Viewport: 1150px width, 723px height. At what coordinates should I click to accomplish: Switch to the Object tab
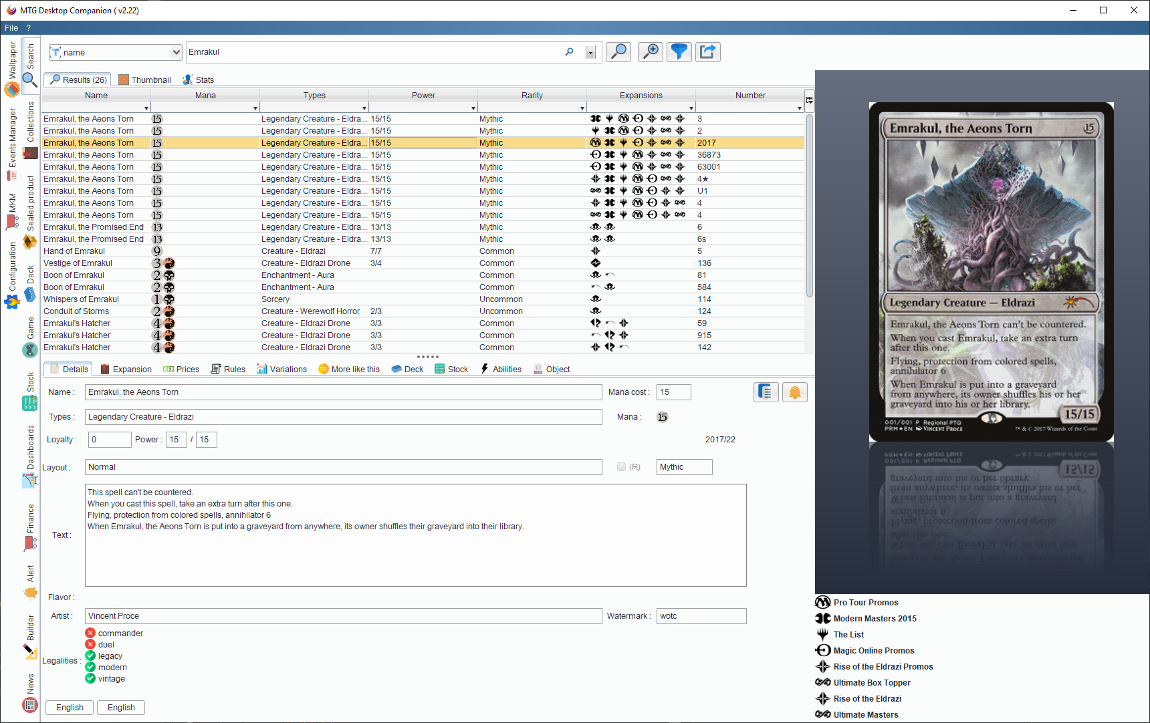coord(552,369)
